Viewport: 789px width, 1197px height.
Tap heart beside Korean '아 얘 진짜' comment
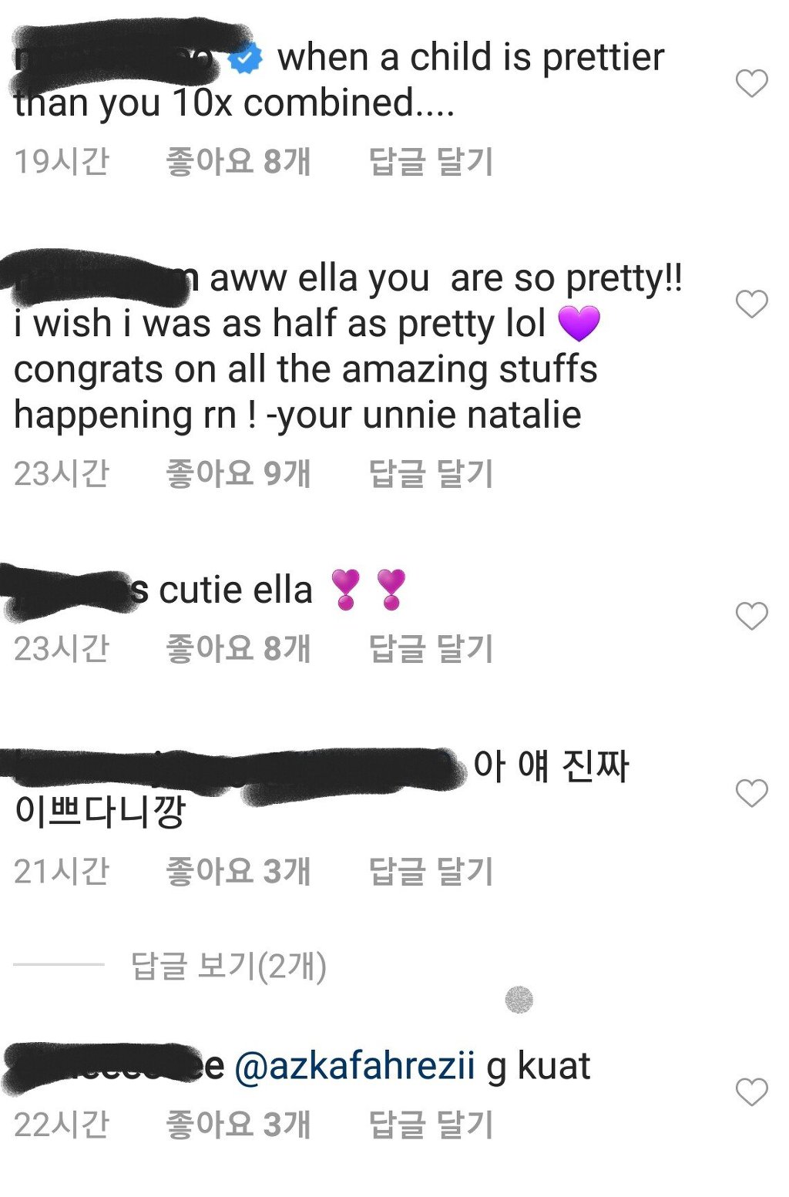751,793
